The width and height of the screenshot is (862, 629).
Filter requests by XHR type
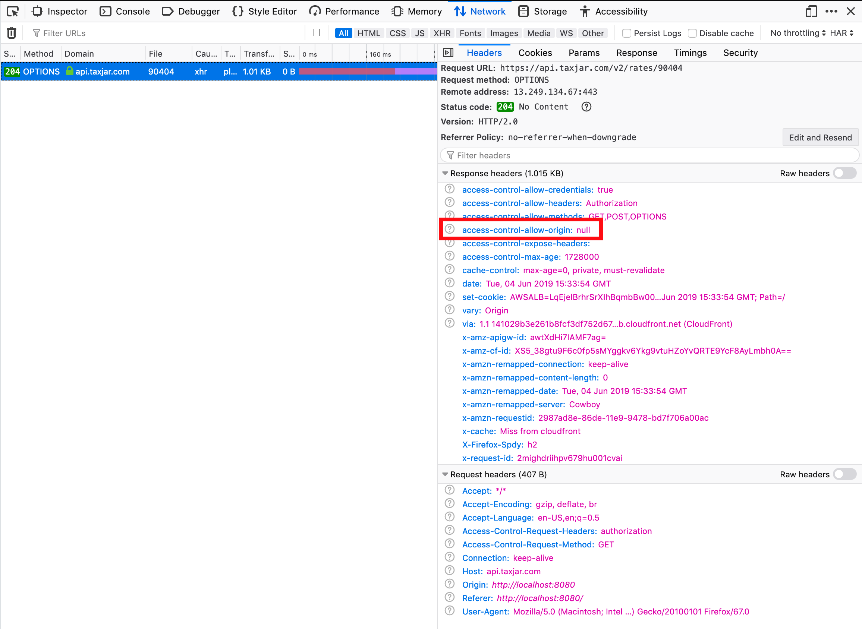pyautogui.click(x=441, y=33)
